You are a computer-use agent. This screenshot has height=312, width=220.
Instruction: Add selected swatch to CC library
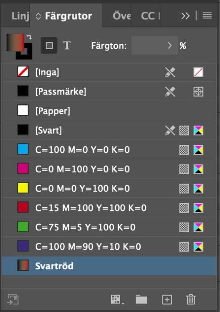point(13,300)
